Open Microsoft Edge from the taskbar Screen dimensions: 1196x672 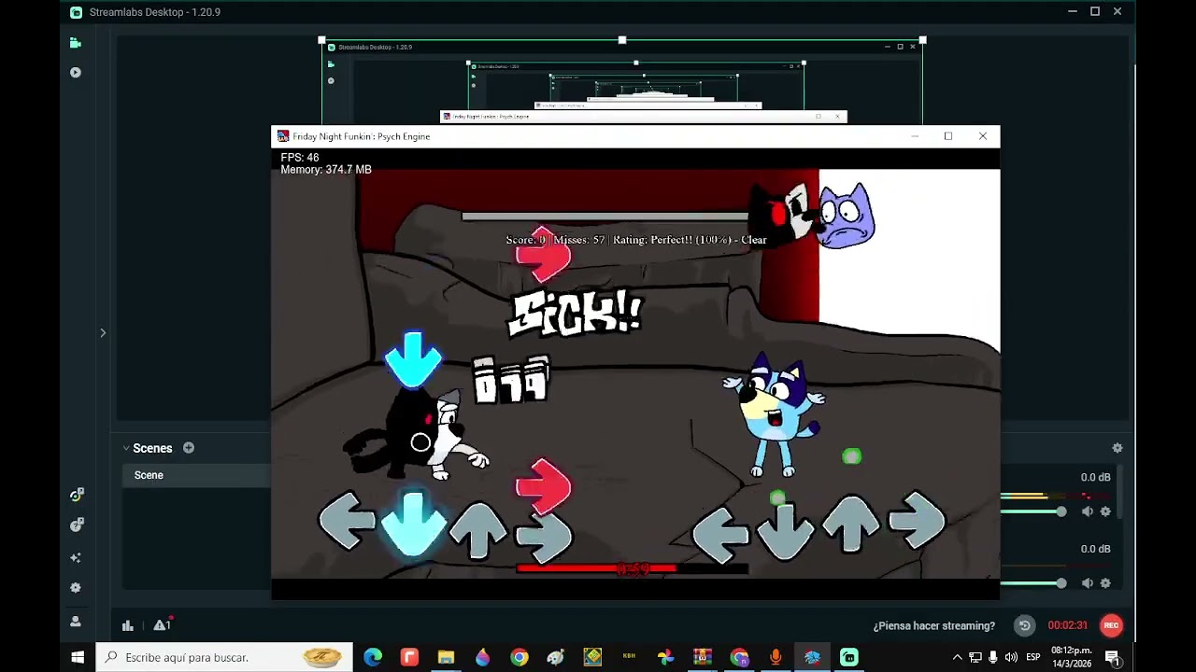click(373, 657)
